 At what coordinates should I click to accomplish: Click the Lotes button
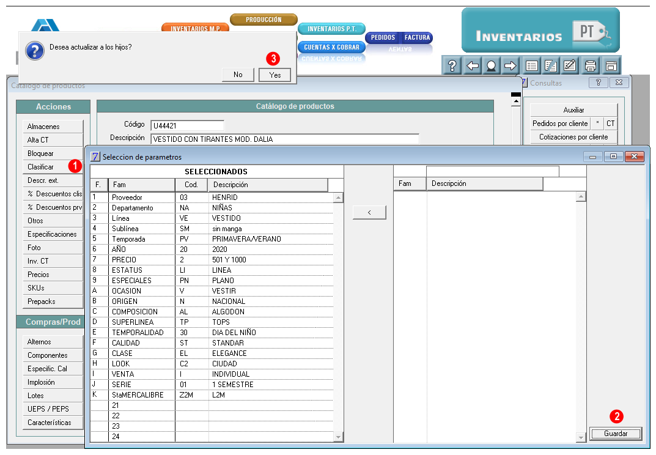[x=53, y=396]
